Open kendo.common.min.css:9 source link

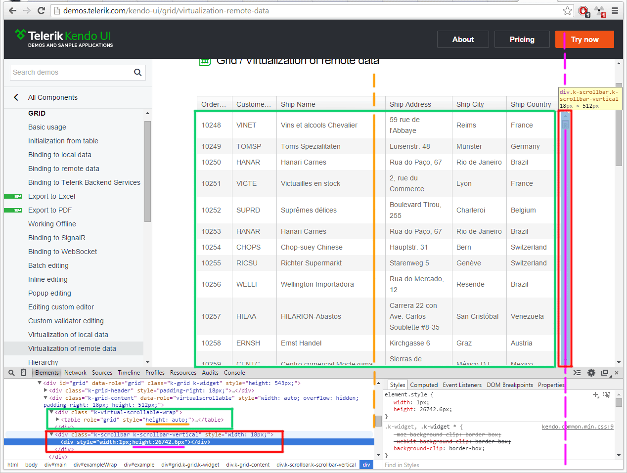(578, 427)
